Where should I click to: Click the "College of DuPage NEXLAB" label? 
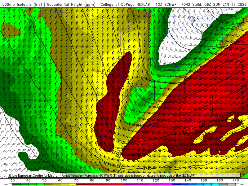click(x=125, y=4)
